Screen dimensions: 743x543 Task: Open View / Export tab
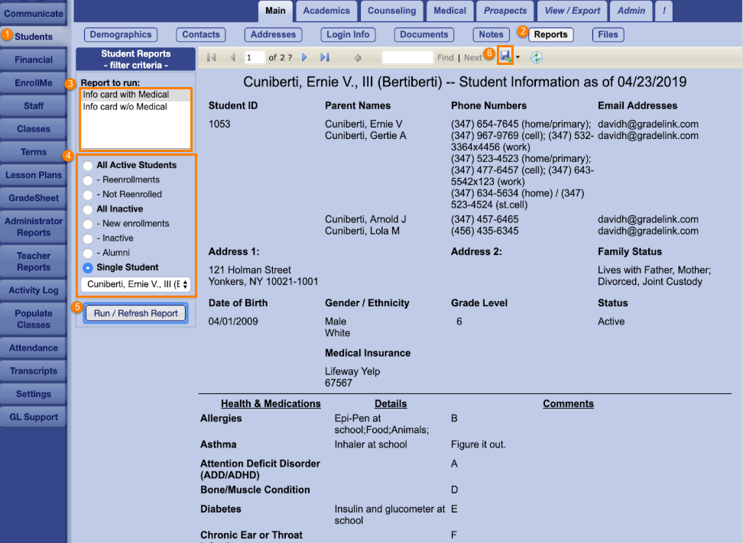click(572, 11)
